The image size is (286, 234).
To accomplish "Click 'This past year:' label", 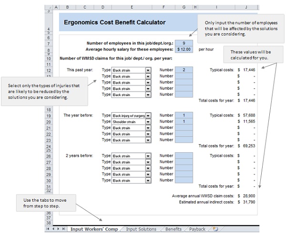I will click(80, 70).
